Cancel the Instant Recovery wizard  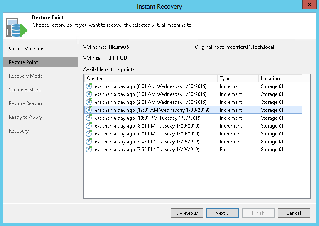tap(294, 213)
